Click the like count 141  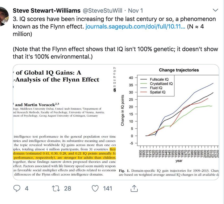107,188
